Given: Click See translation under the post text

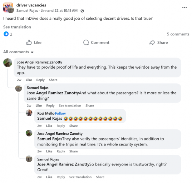Looking at the screenshot, I should [x=17, y=27].
